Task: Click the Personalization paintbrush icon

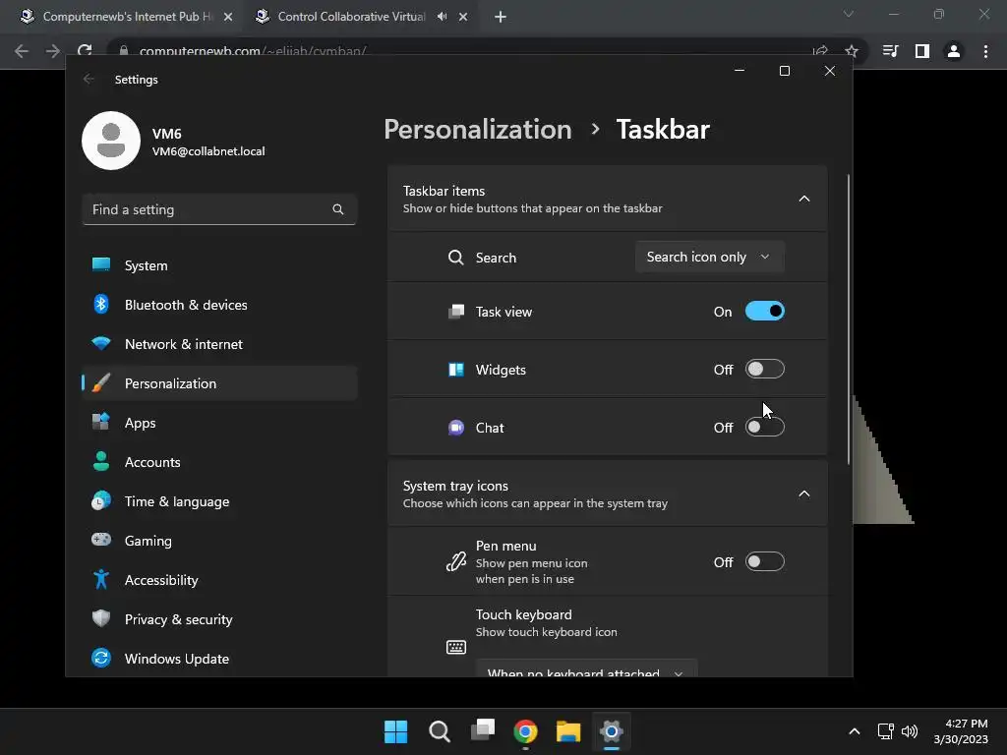Action: (x=101, y=382)
